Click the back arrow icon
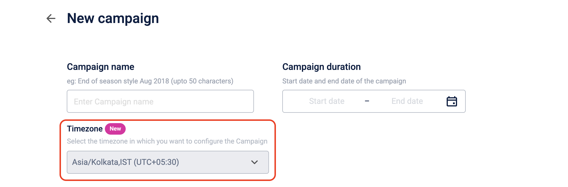The height and width of the screenshot is (187, 568). coord(51,18)
